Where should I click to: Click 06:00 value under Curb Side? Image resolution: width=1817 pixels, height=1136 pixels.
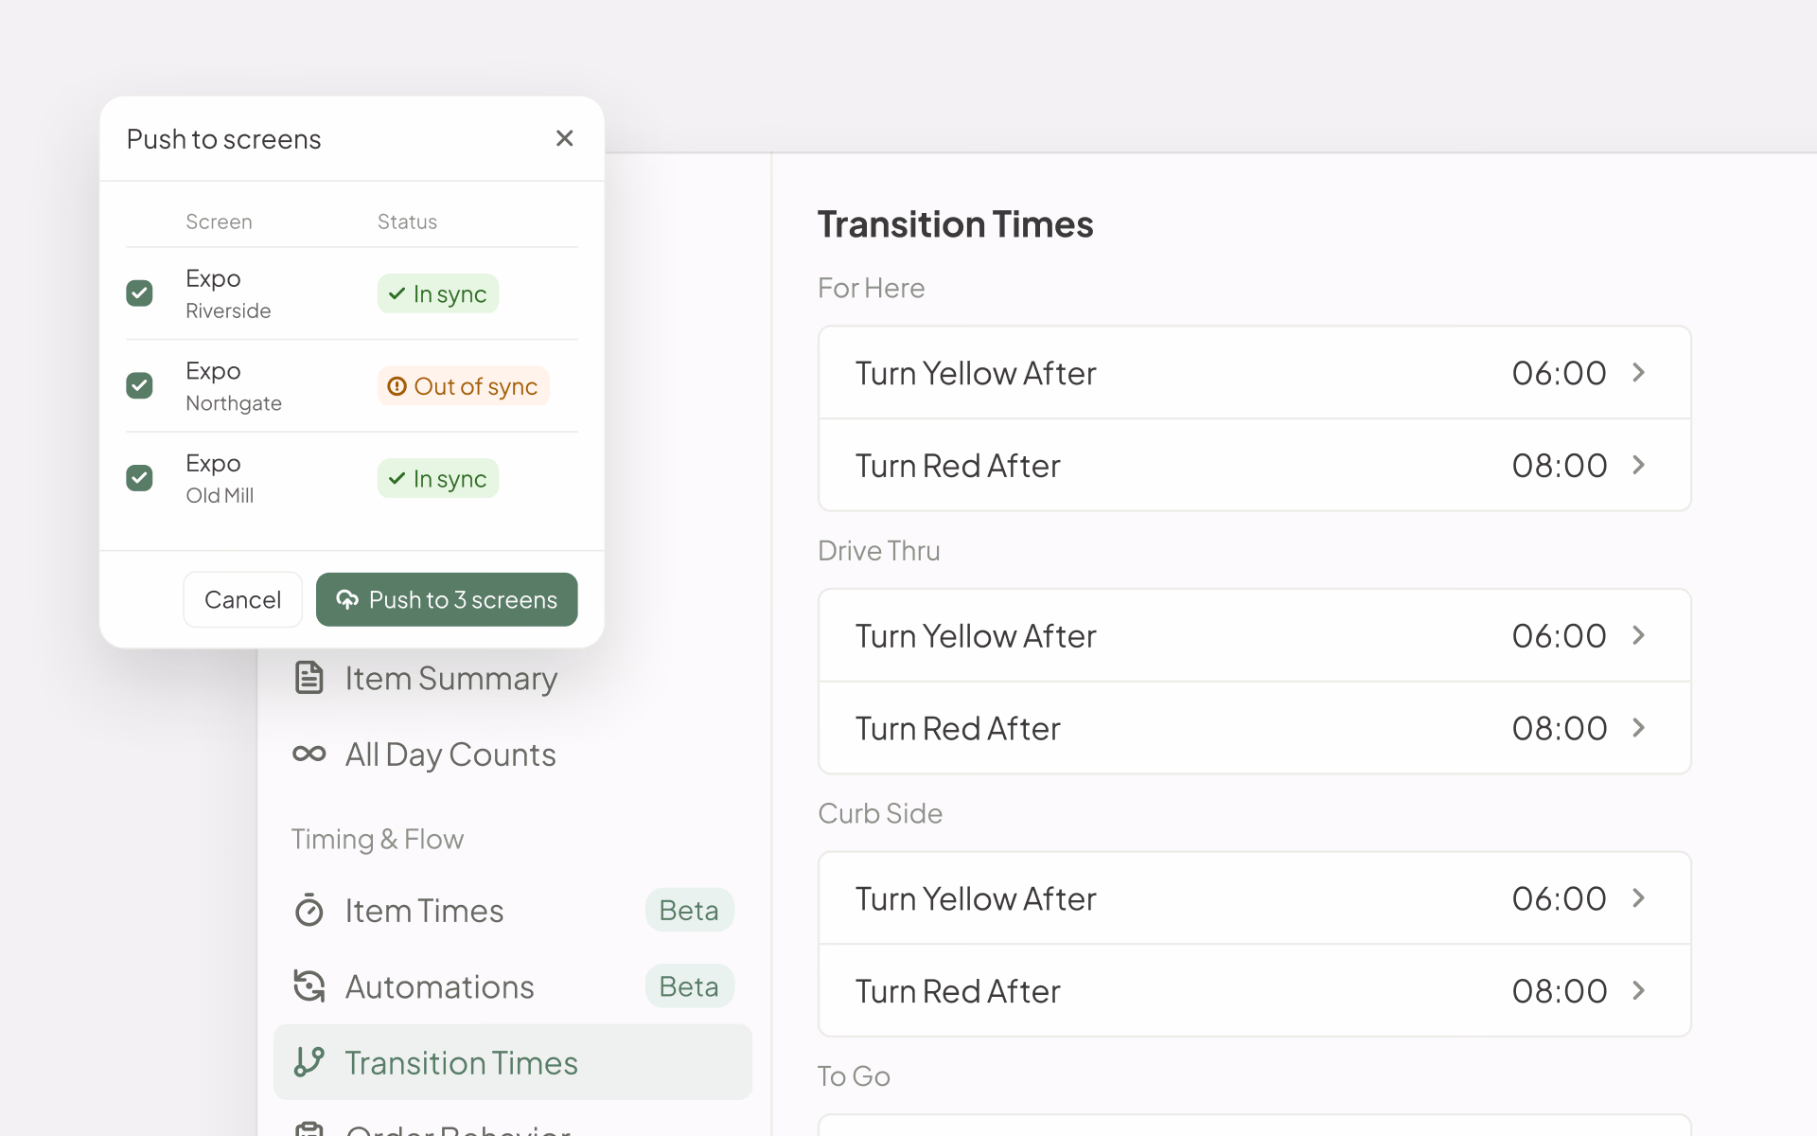[x=1559, y=898]
